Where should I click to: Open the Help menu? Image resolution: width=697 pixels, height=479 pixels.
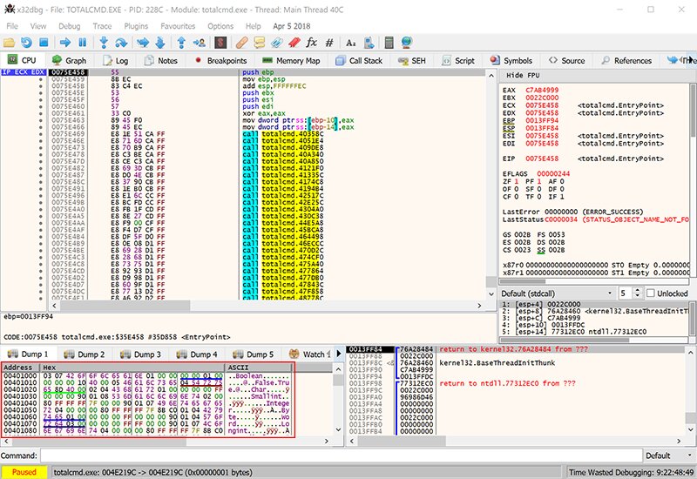(254, 26)
